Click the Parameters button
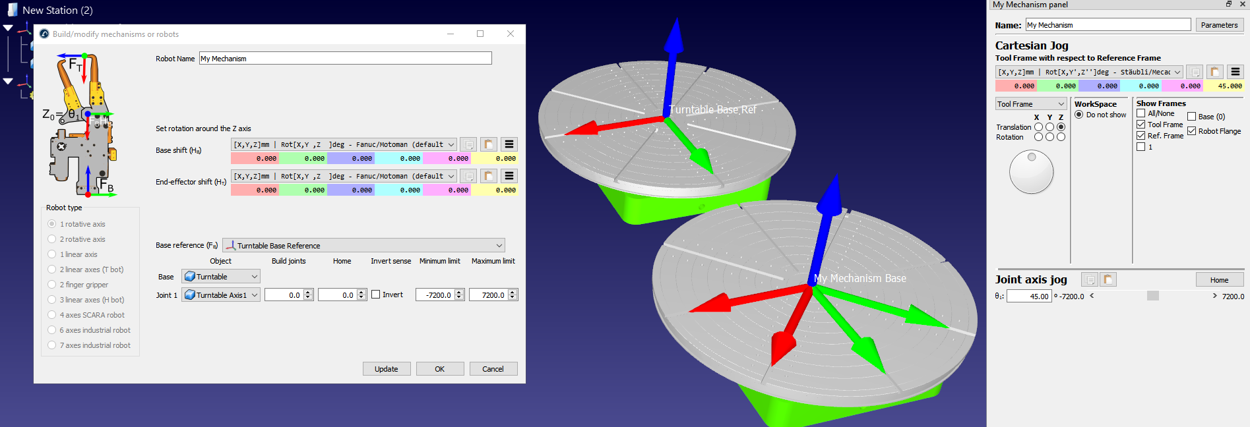This screenshot has width=1250, height=427. pyautogui.click(x=1219, y=25)
